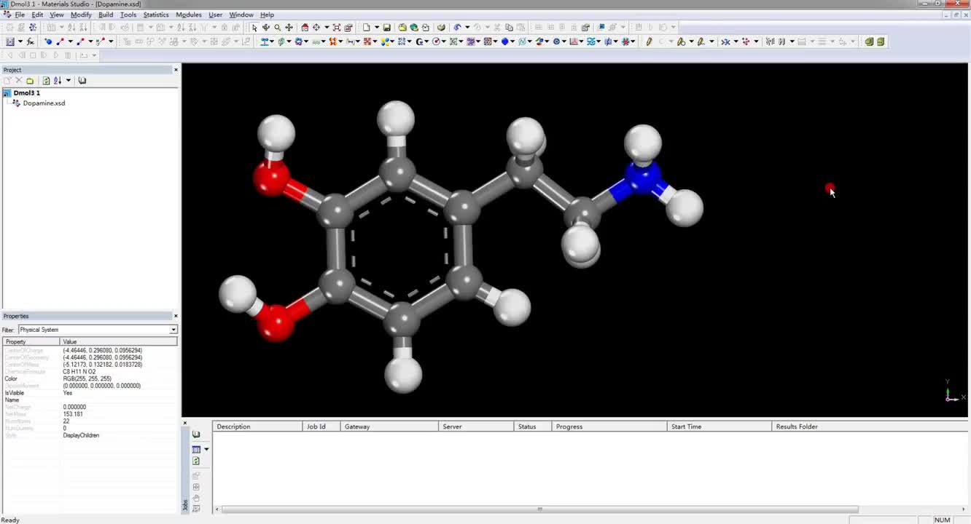Click the Reset View home icon

pos(305,28)
